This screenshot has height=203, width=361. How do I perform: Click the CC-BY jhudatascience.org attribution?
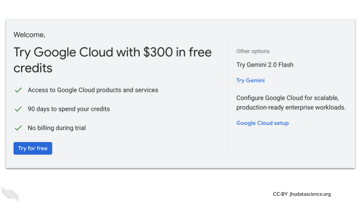click(302, 194)
